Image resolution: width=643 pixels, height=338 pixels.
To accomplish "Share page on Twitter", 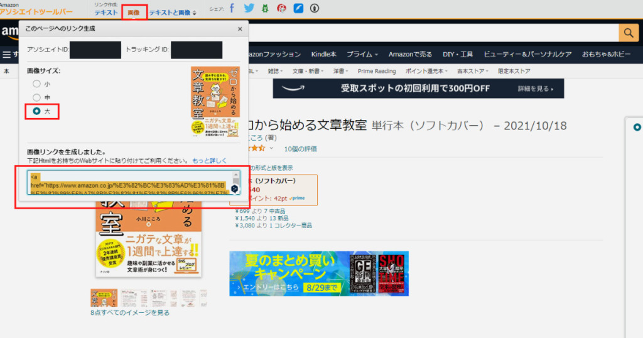I will (249, 8).
